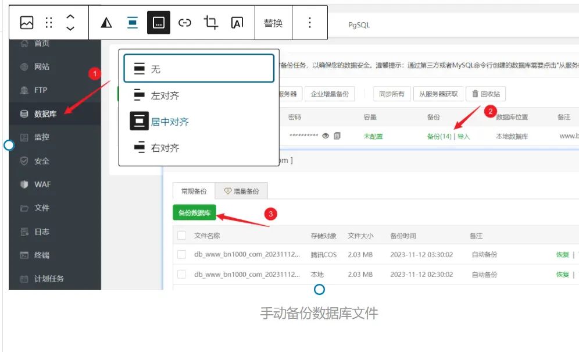Screen dimensions: 579x352
Task: Move the image block down
Action: (x=70, y=28)
